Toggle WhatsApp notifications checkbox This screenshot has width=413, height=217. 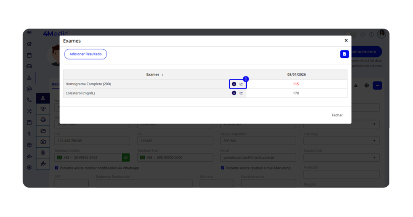pos(56,168)
